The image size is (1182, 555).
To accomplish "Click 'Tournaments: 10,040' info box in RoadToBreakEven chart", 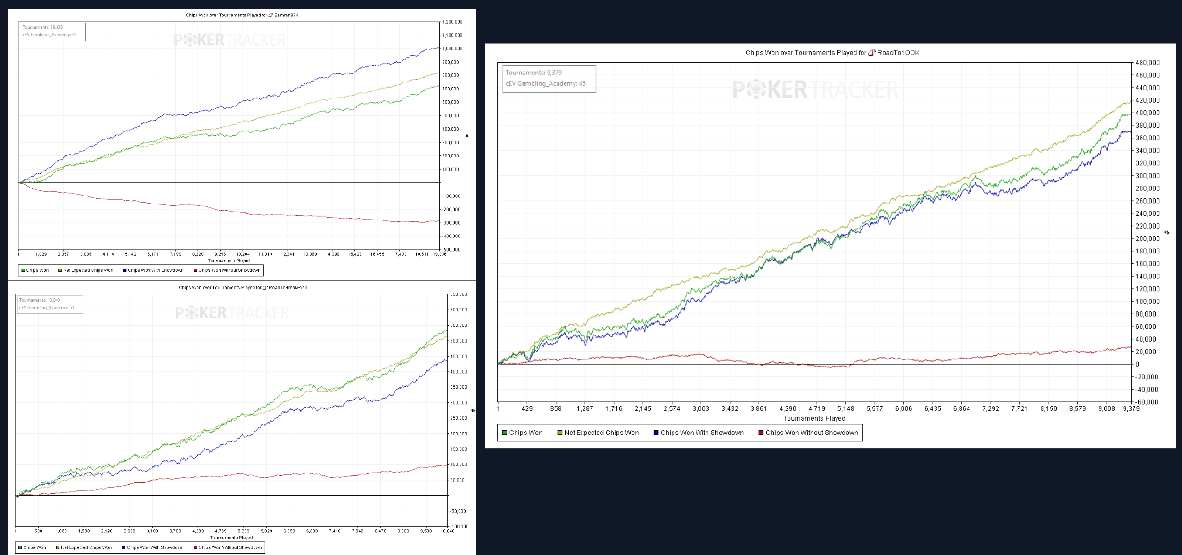I will point(40,300).
